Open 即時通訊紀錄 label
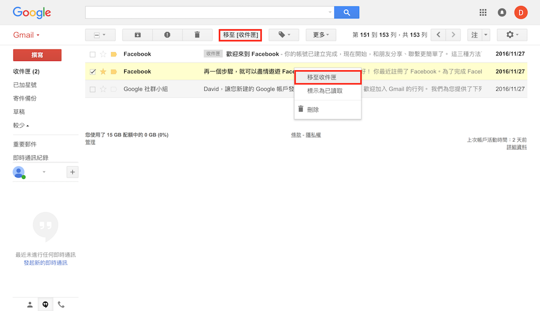Viewport: 540px width, 311px height. [x=31, y=158]
